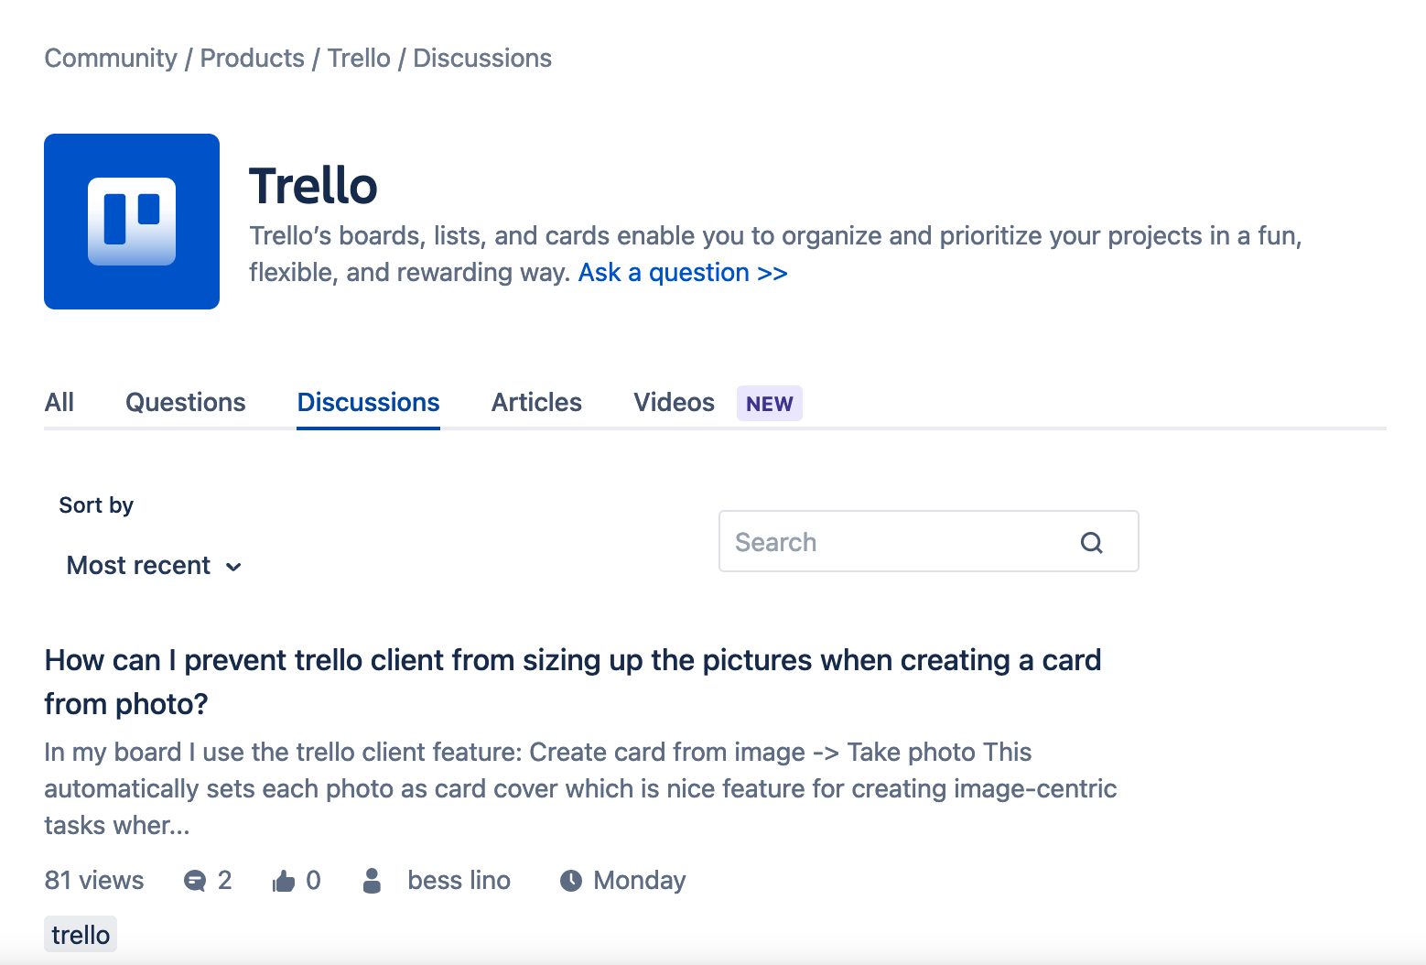Focus the Search input field

tap(929, 541)
